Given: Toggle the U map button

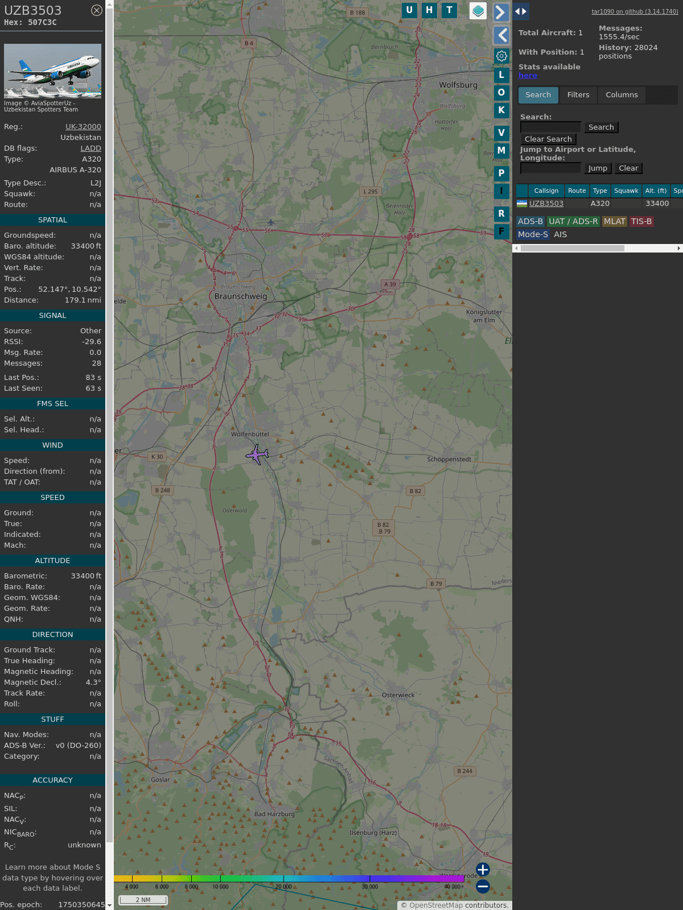Looking at the screenshot, I should click(409, 10).
